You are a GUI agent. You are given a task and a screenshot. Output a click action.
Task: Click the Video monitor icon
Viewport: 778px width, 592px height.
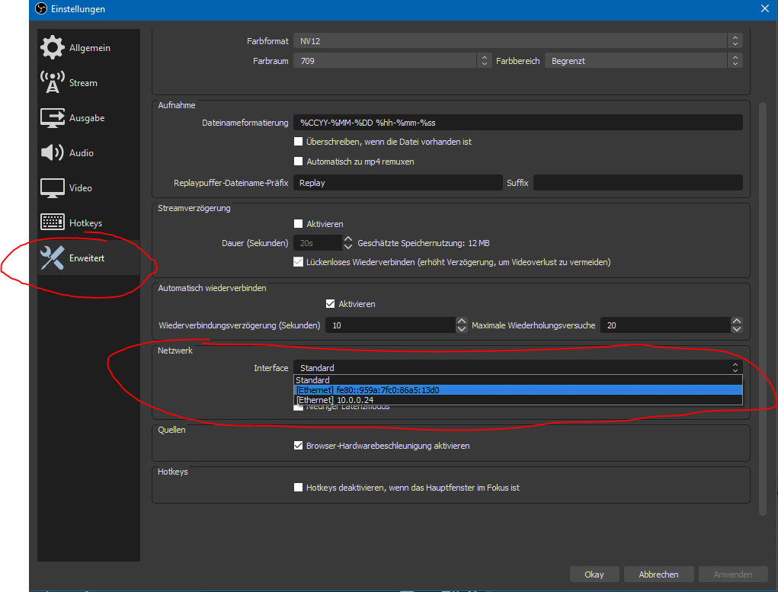click(52, 187)
